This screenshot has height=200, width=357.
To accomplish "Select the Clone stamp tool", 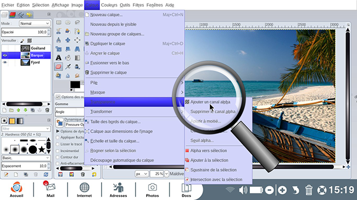I will 59,76.
